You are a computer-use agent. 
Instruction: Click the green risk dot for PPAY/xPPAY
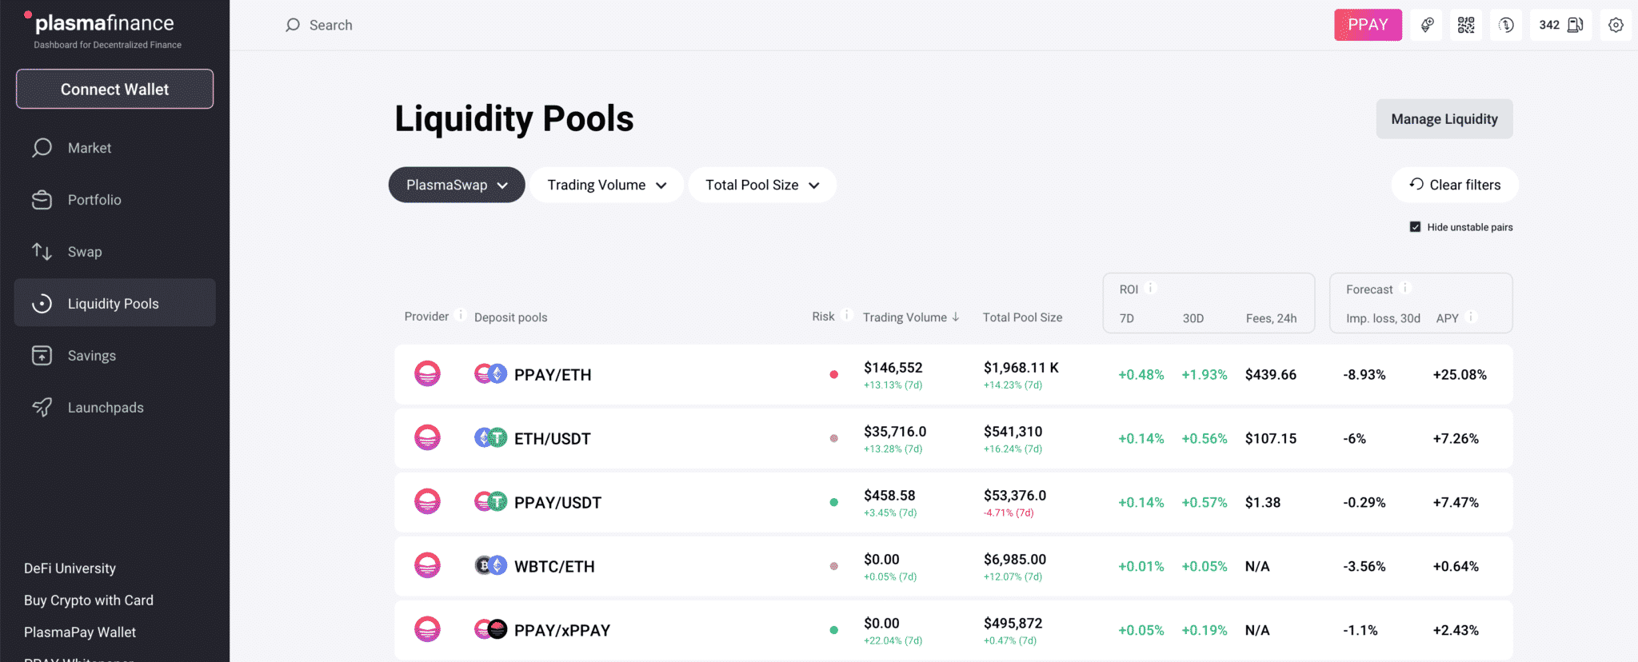(833, 630)
